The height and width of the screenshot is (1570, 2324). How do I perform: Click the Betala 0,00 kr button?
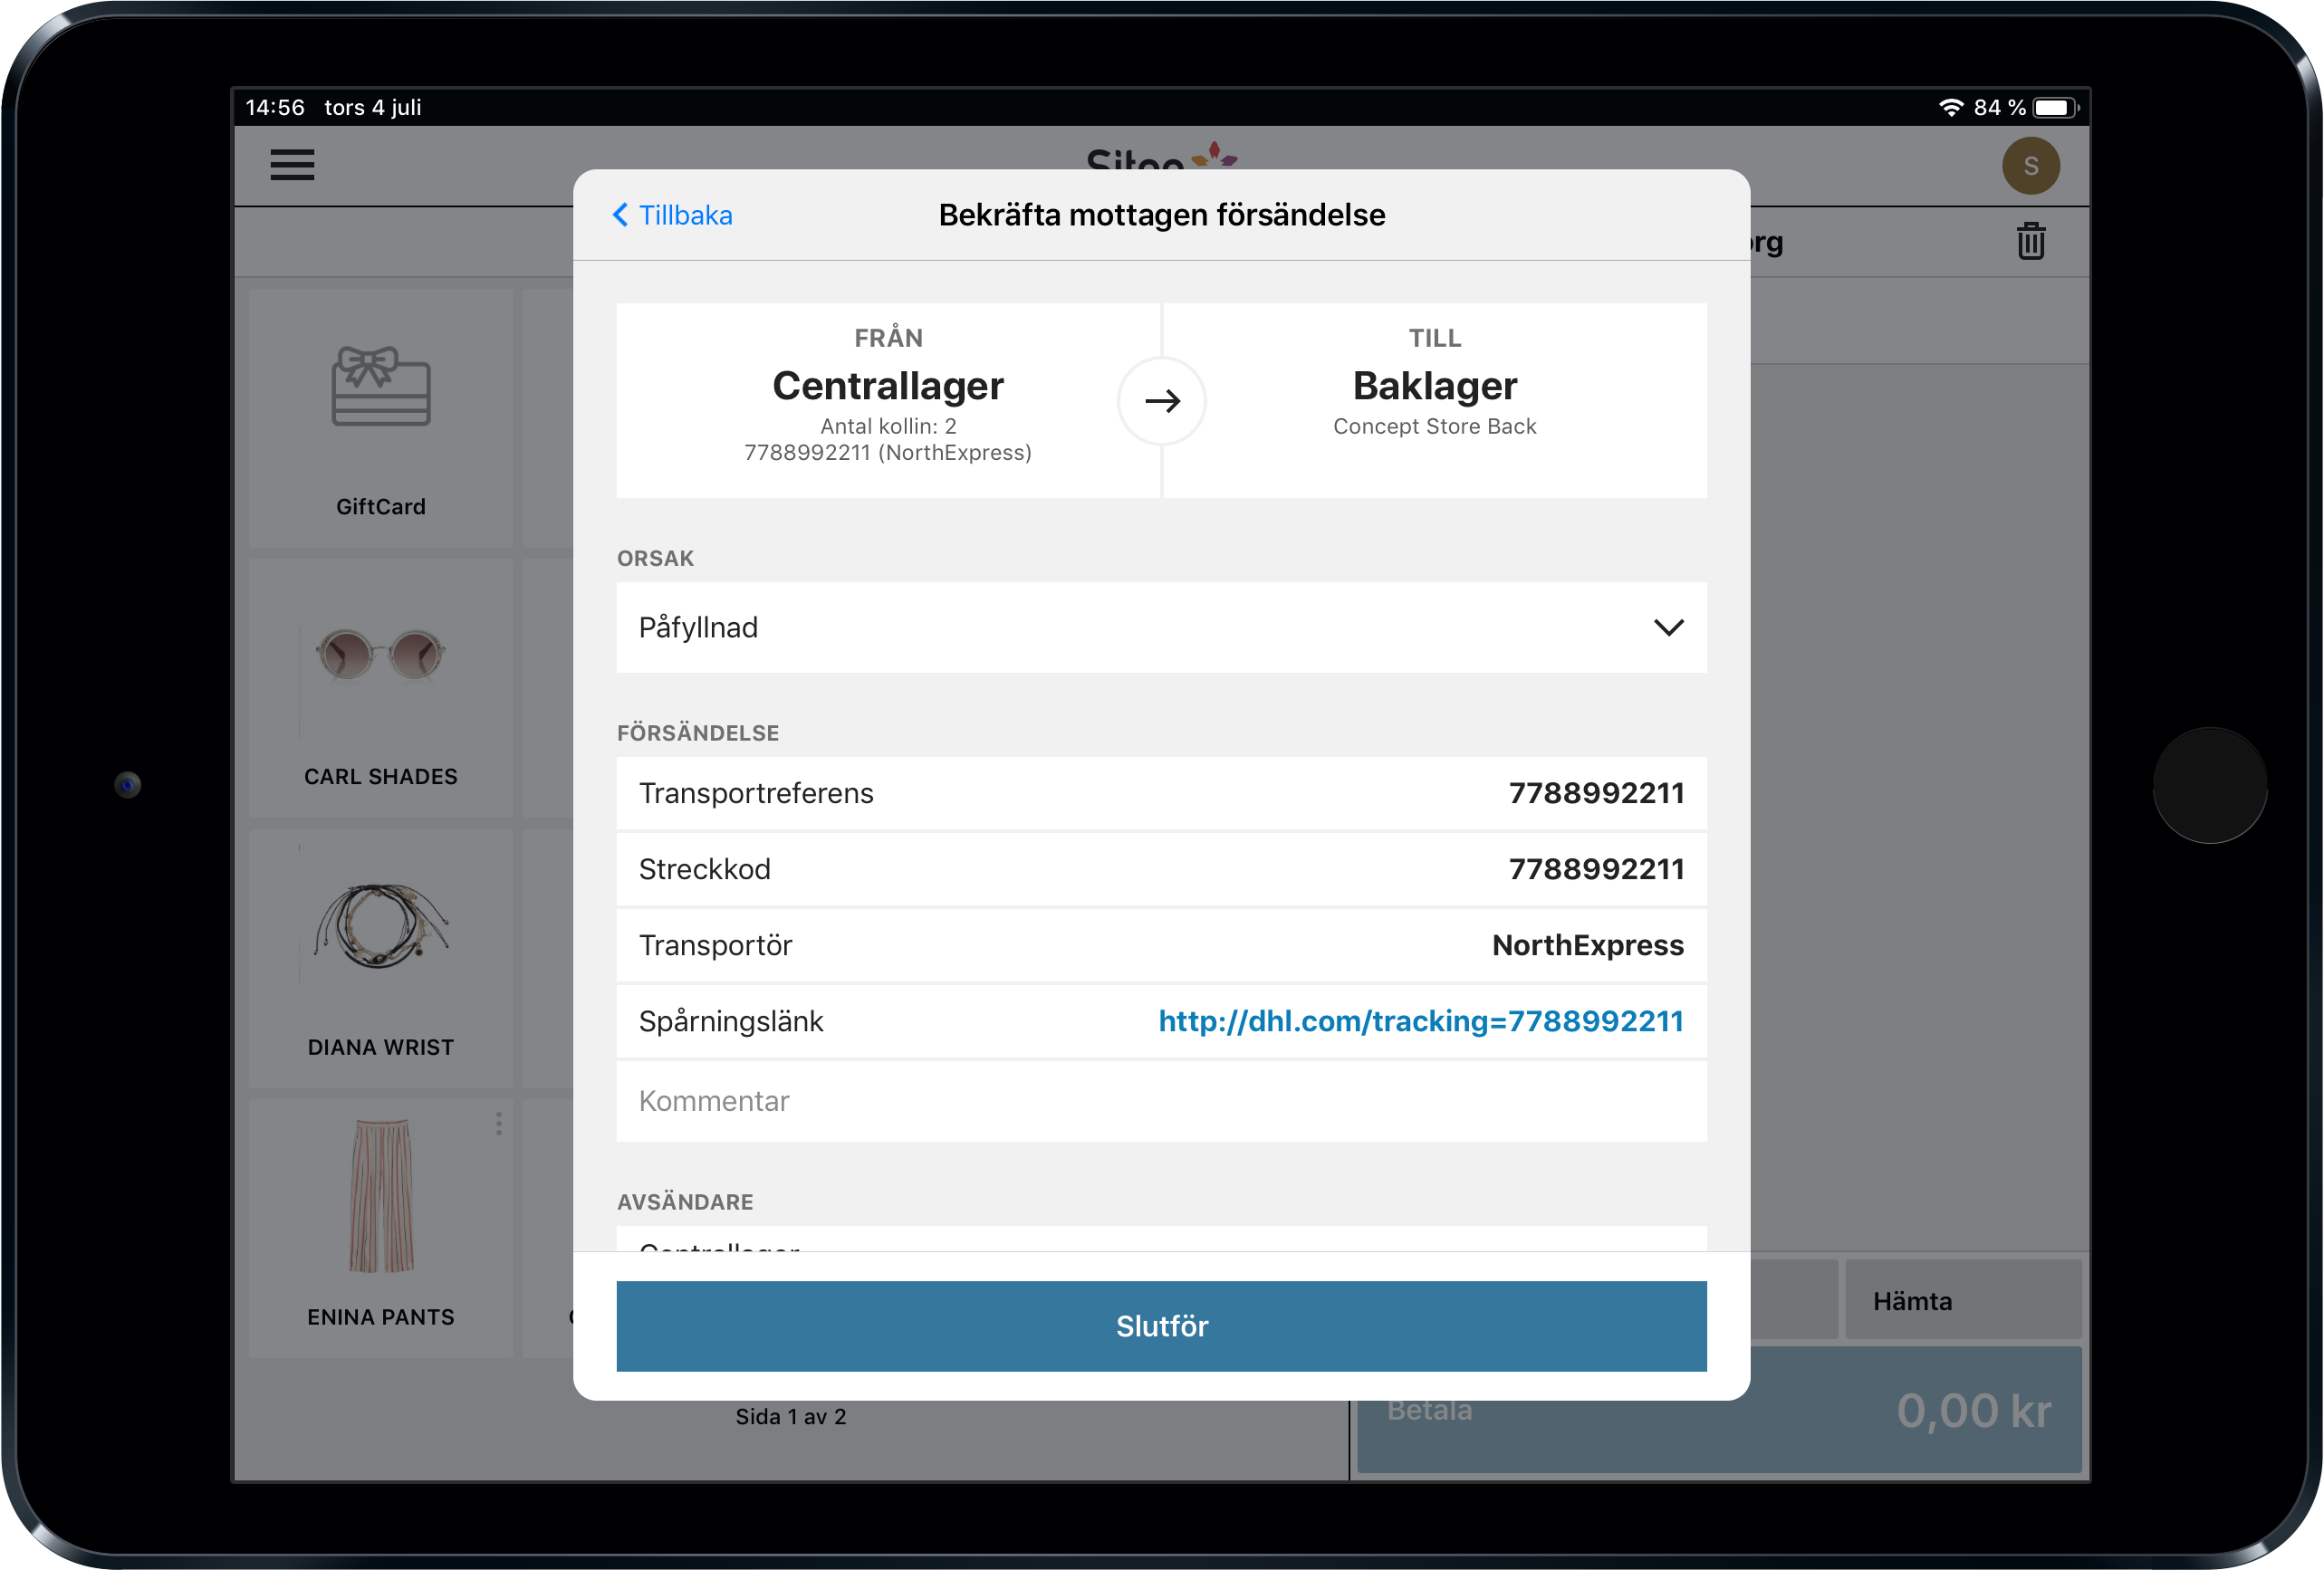pyautogui.click(x=1719, y=1410)
